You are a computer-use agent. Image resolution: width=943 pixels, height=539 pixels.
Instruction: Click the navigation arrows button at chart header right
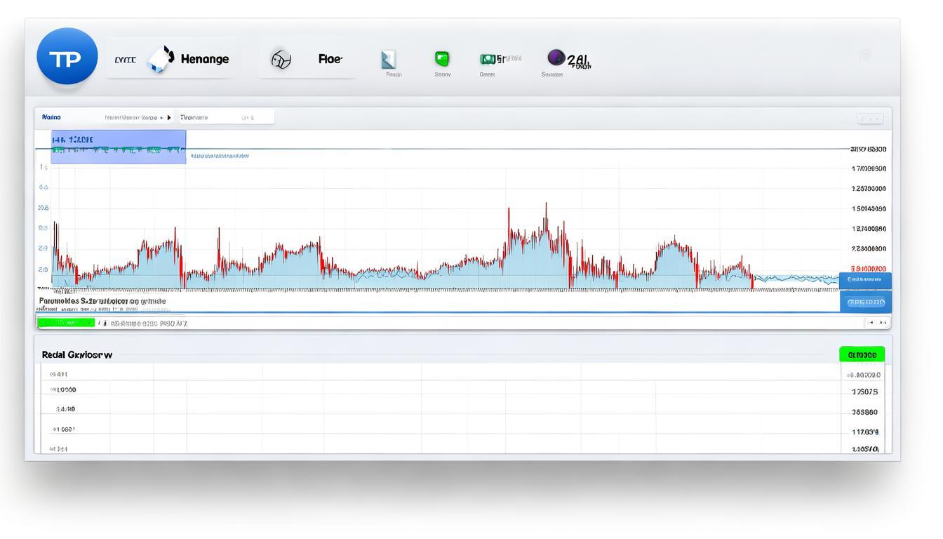(870, 119)
